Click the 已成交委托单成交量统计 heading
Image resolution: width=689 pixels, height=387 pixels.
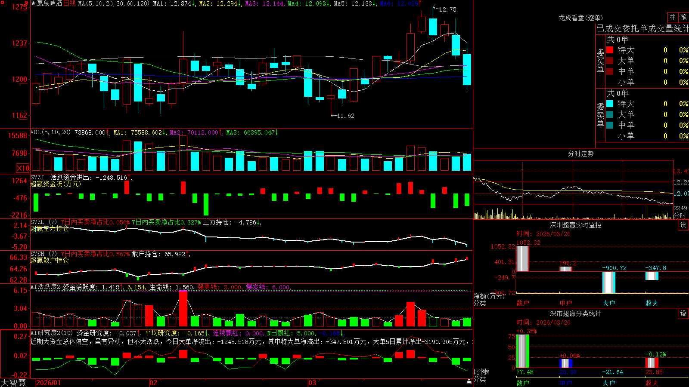click(642, 28)
